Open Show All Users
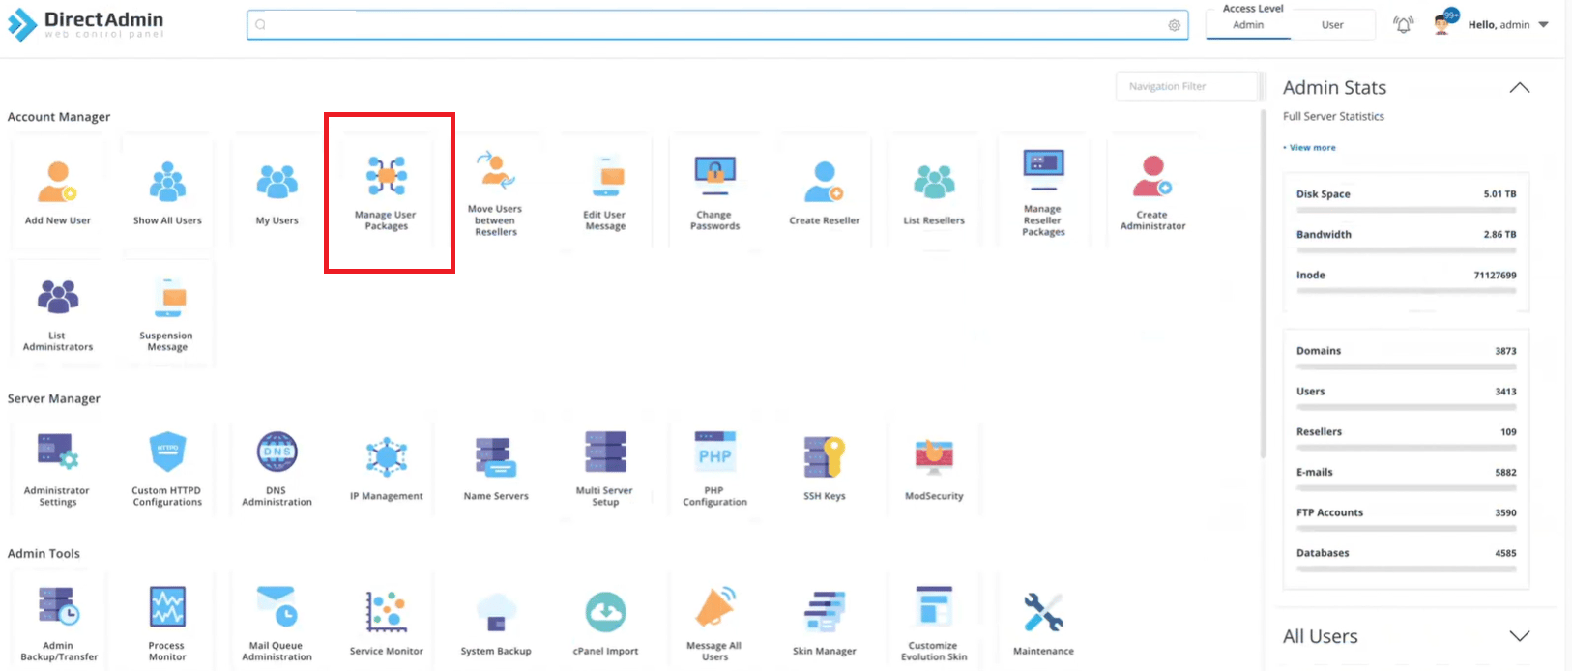Image resolution: width=1572 pixels, height=671 pixels. tap(167, 191)
